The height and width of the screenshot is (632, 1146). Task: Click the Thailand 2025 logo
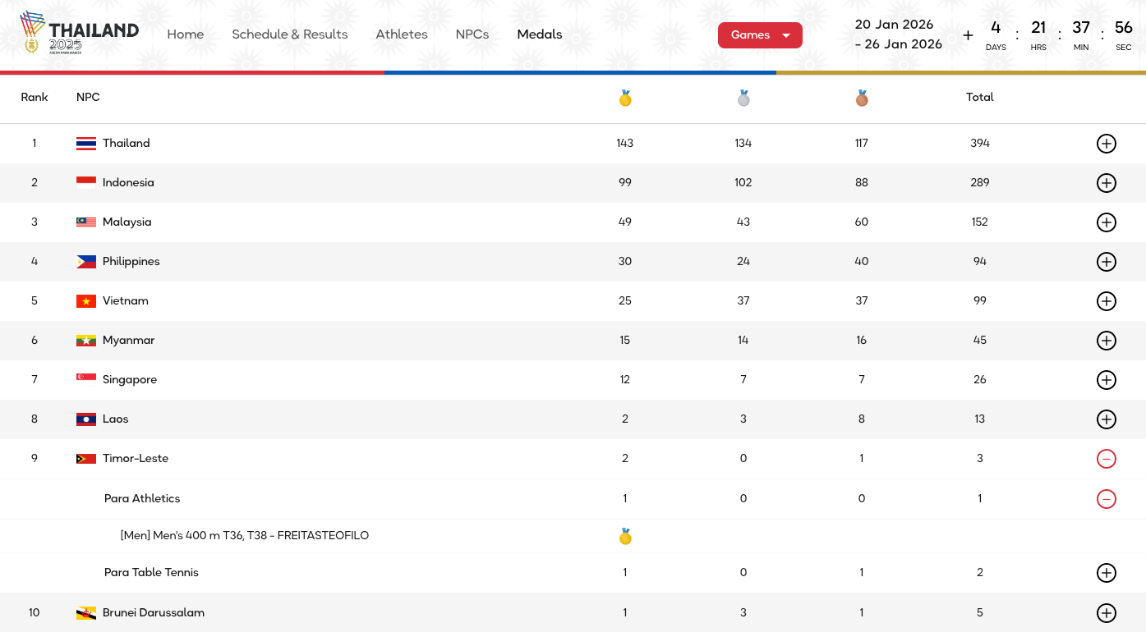[80, 33]
